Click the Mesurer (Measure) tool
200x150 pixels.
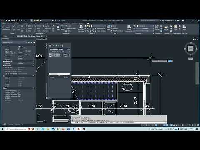tap(166, 27)
